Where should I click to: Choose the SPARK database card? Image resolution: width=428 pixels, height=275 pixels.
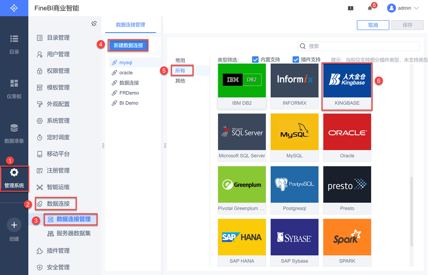coord(347,243)
